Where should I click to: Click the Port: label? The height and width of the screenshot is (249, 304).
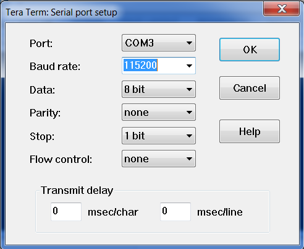click(x=41, y=43)
